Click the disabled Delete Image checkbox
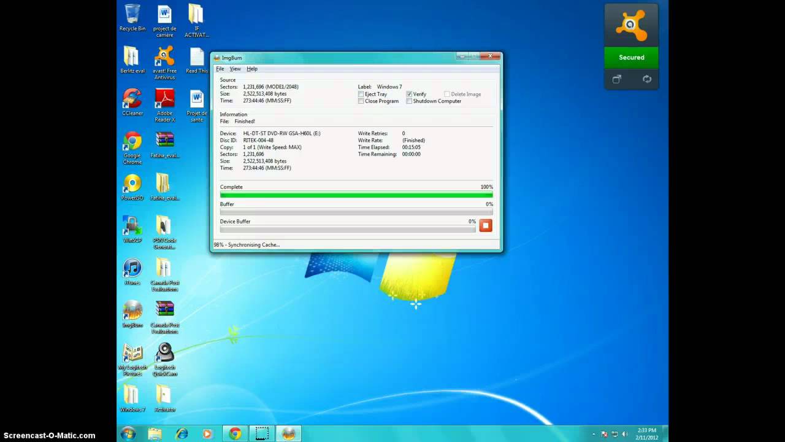785x442 pixels. [x=447, y=94]
